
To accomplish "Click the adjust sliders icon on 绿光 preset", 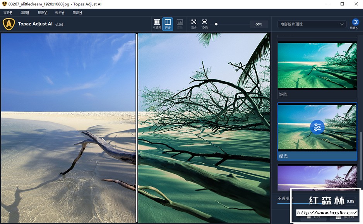I will (x=317, y=127).
